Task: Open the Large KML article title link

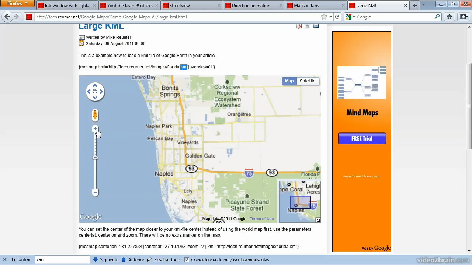Action: tap(101, 26)
